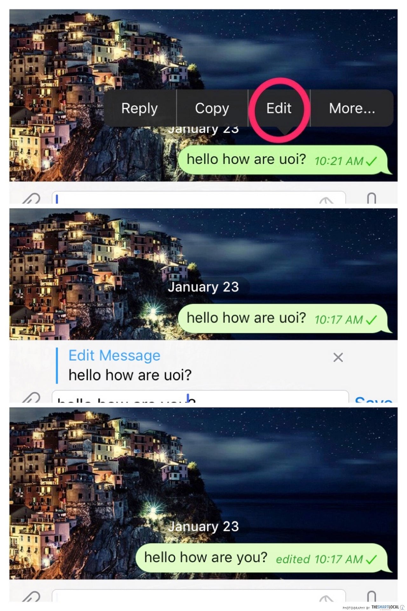The image size is (407, 611).
Task: Focus the message input under the 10:21 AM bubble
Action: tap(199, 198)
